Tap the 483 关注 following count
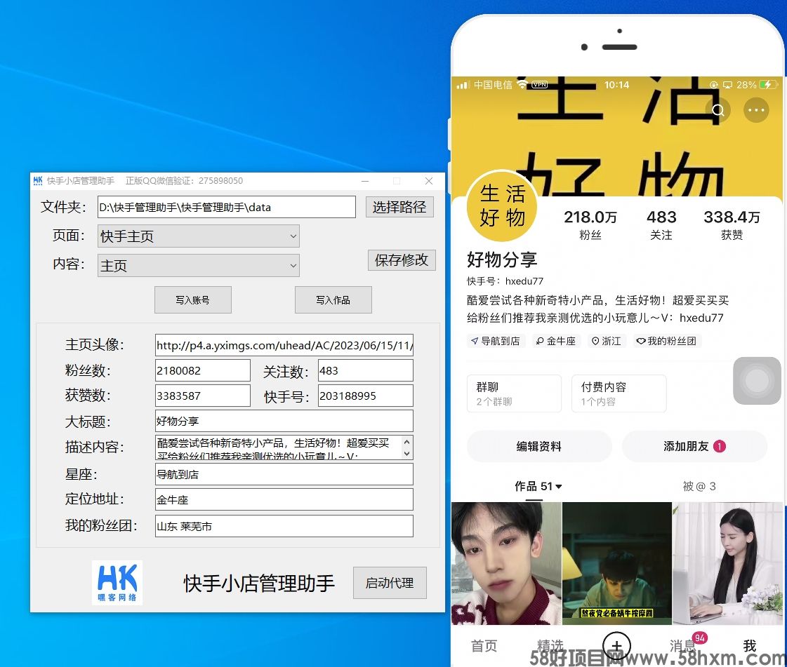Image resolution: width=787 pixels, height=667 pixels. pyautogui.click(x=661, y=224)
